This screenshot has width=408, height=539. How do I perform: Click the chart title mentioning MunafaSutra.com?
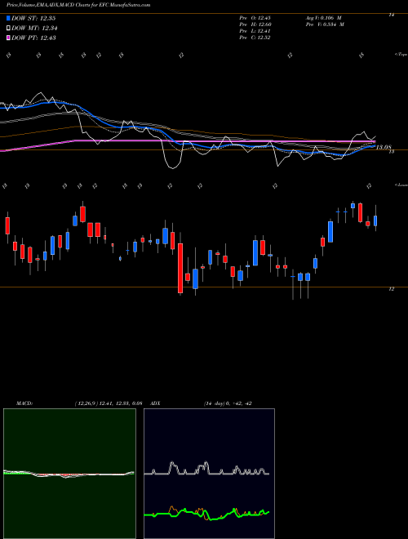point(78,5)
